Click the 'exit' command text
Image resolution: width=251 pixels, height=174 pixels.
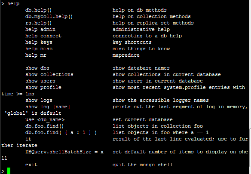(x=31, y=165)
